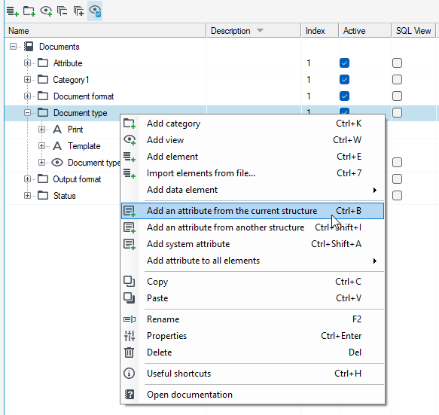Open the Description column sort arrow

point(260,30)
